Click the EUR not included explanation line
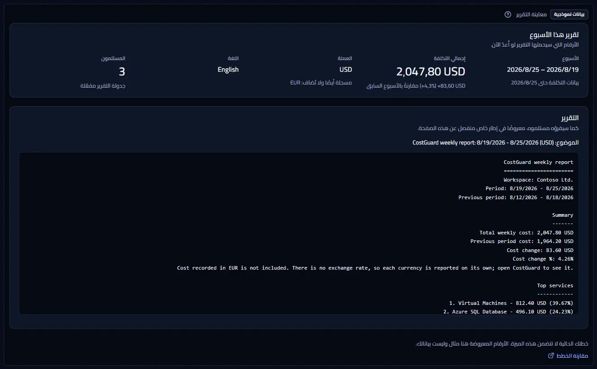597x369 pixels. [375, 268]
